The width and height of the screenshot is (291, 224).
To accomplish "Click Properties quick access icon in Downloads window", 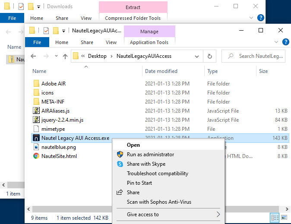I will pyautogui.click(x=21, y=6).
